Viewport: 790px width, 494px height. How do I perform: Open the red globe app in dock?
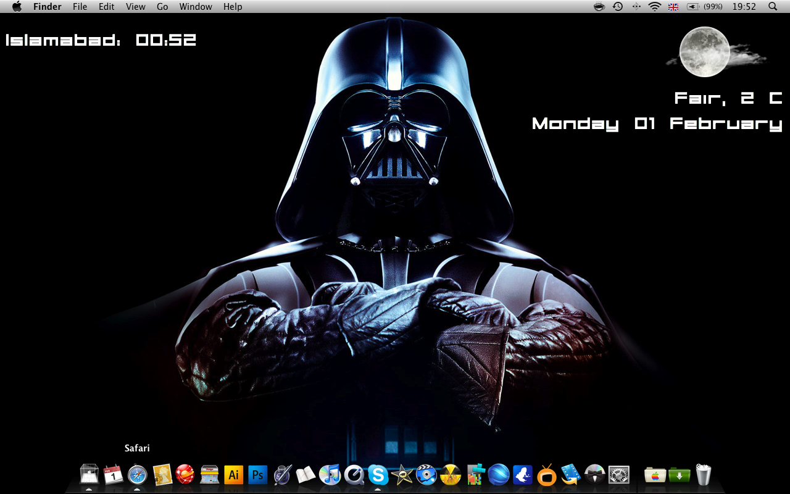[x=186, y=474]
